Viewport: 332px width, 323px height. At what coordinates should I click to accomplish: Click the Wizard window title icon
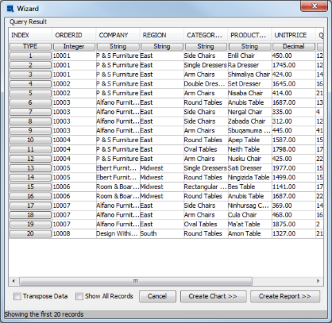10,9
